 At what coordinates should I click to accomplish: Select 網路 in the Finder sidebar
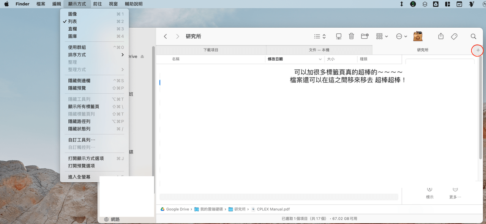click(x=115, y=219)
